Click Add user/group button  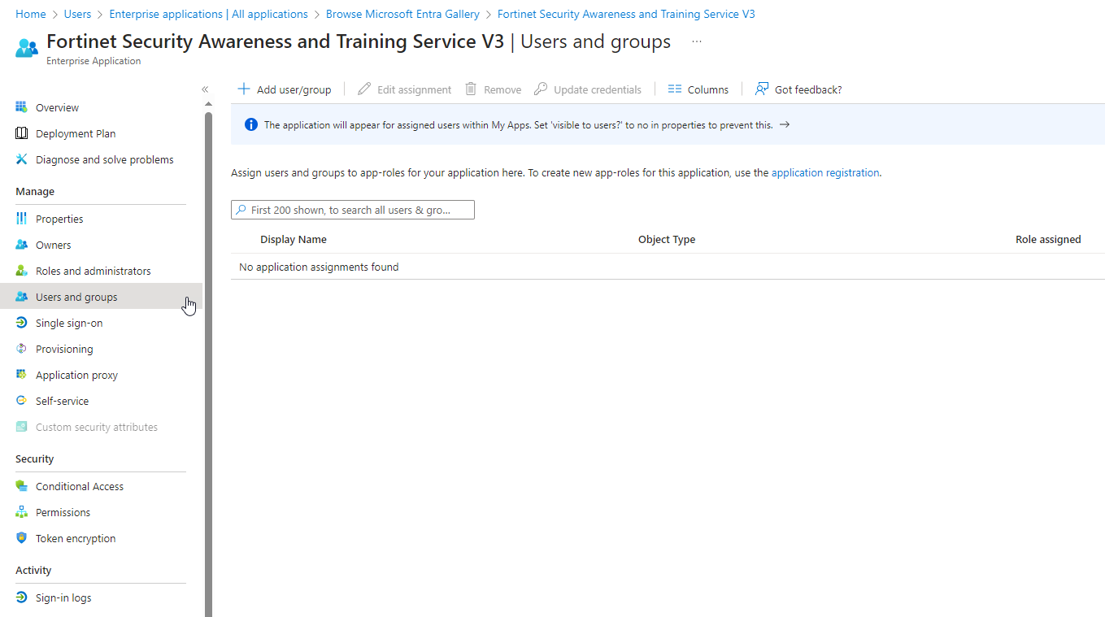pos(285,89)
